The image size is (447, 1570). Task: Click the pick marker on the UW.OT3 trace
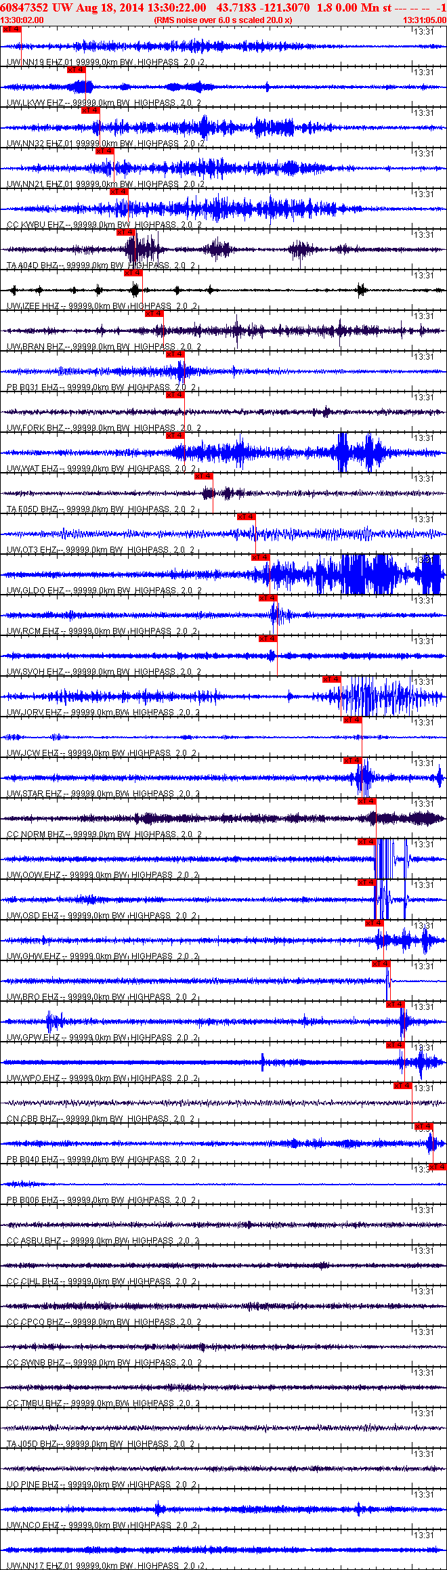[x=246, y=517]
